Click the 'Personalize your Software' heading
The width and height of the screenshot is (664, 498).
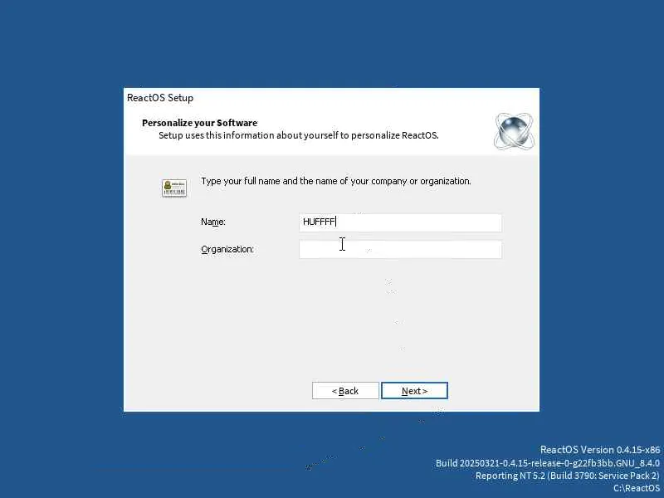[x=199, y=123]
